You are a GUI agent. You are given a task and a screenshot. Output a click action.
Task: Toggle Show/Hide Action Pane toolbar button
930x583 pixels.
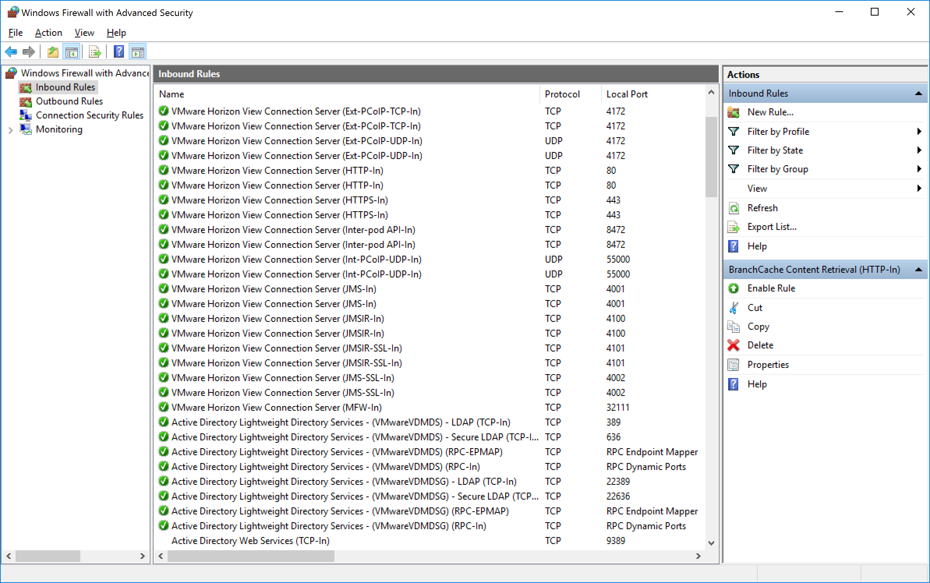tap(138, 51)
